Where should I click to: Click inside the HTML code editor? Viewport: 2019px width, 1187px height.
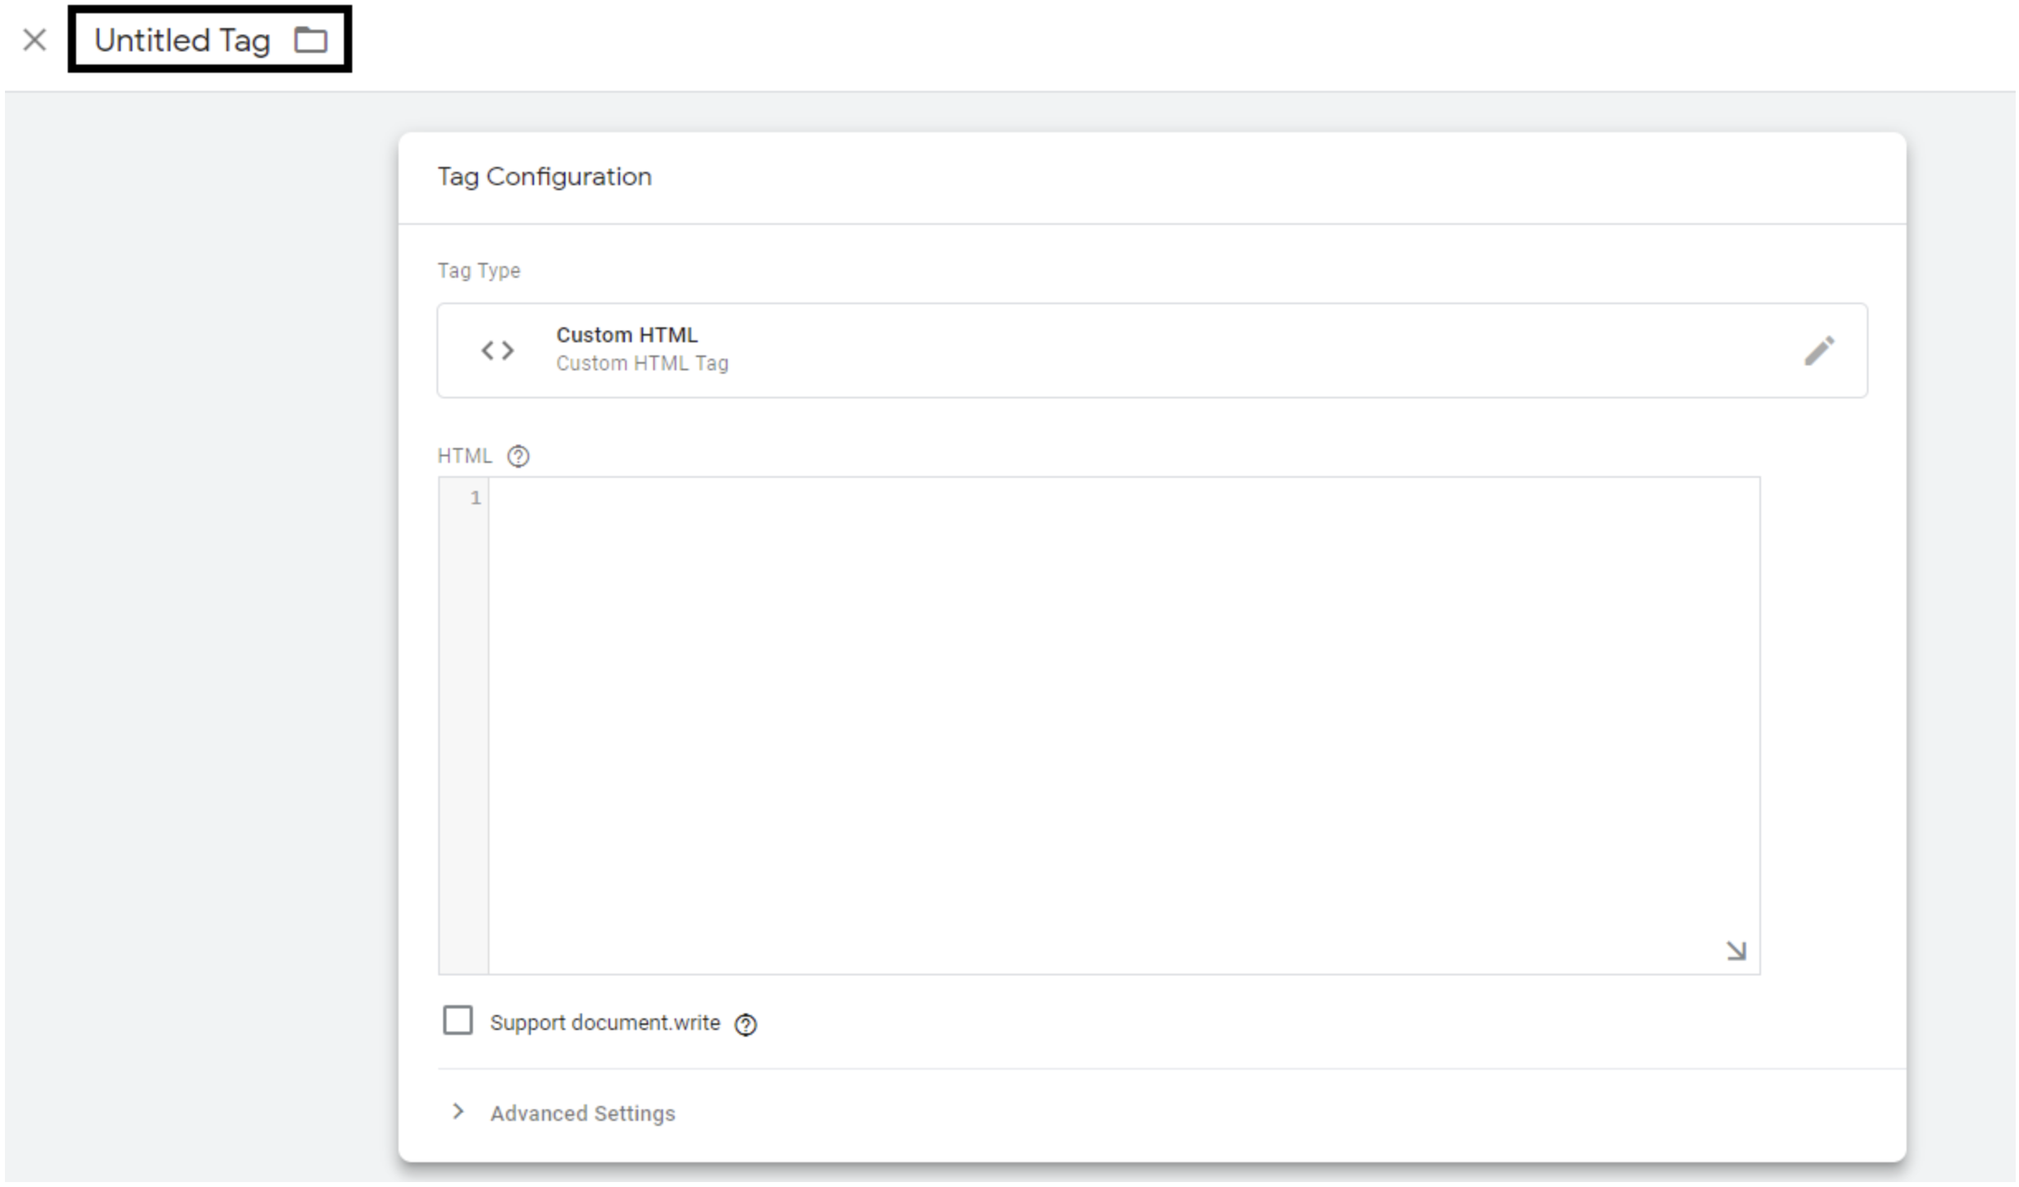[x=1124, y=725]
